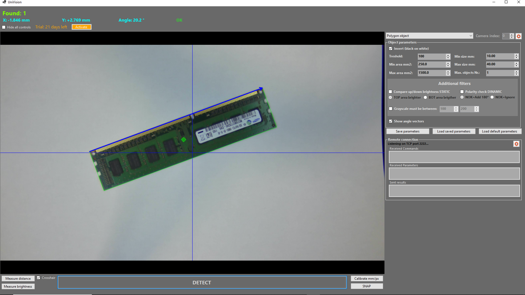The image size is (525, 295).
Task: Click the orange Activate button
Action: (81, 27)
